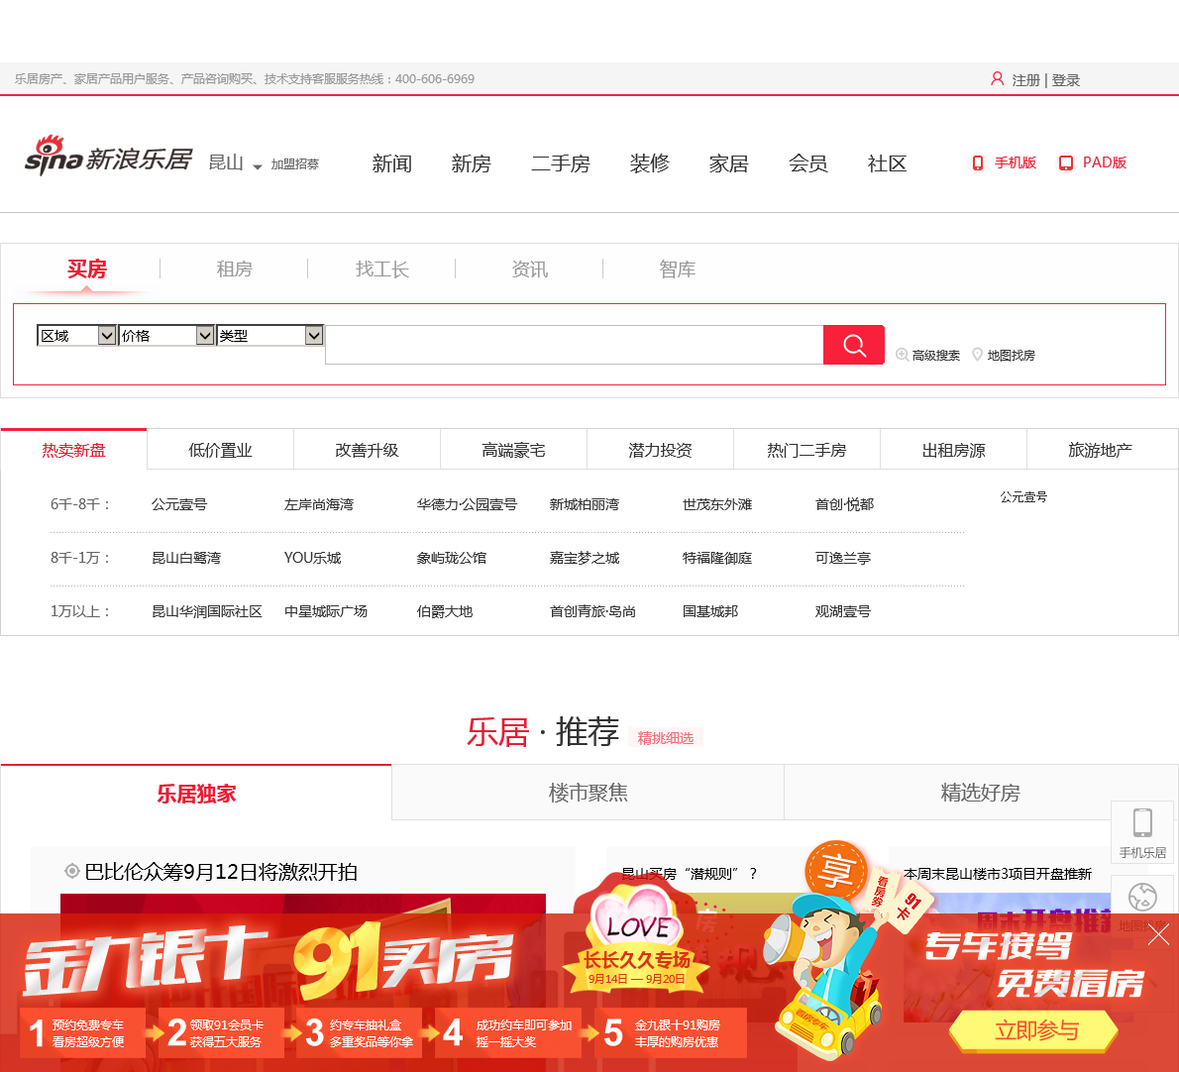Viewport: 1179px width, 1072px height.
Task: Click the 高级搜索 plus icon
Action: [902, 354]
